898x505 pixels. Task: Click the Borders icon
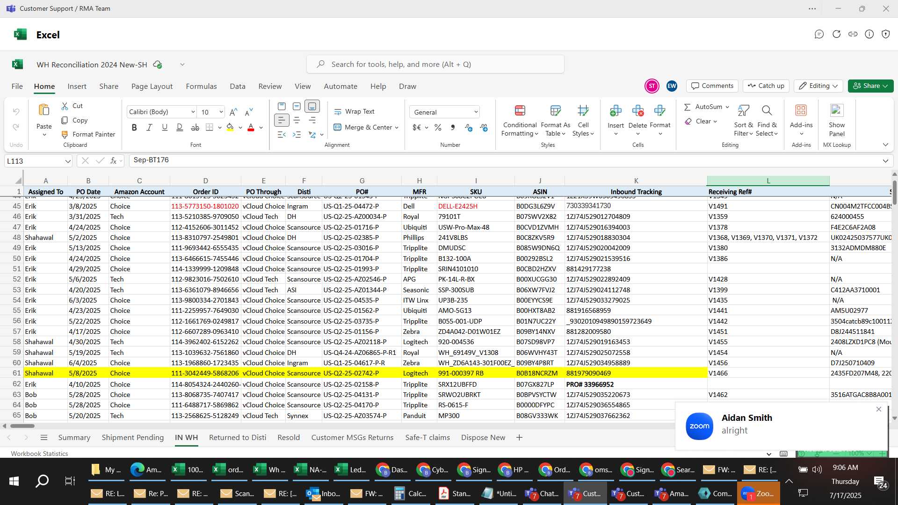(x=210, y=127)
